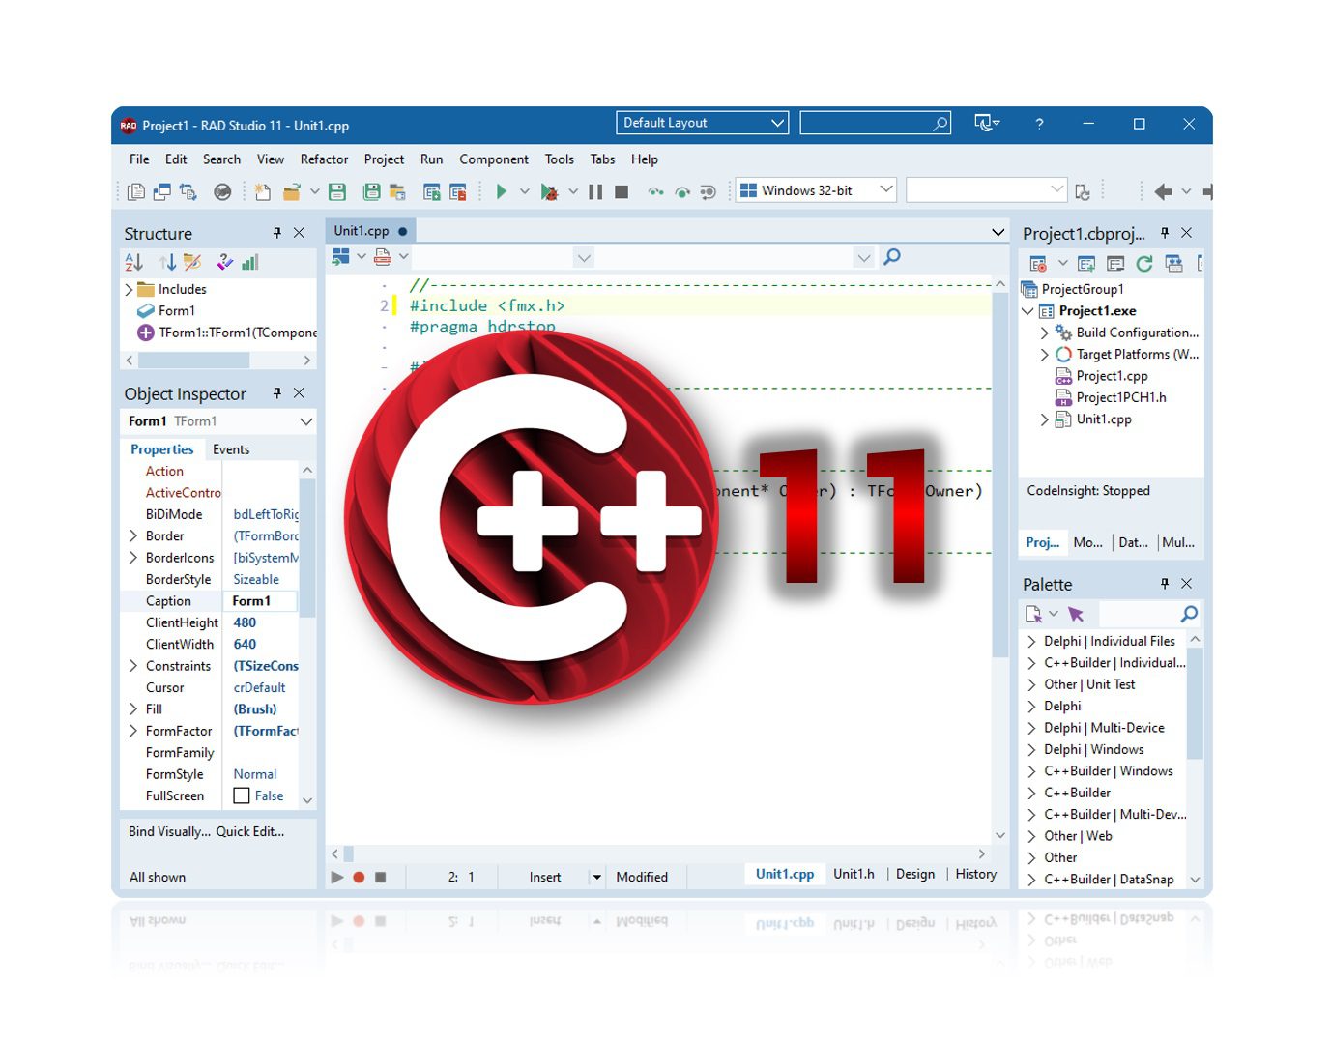Switch to the Unit1.h tab
This screenshot has width=1331, height=1041.
pos(854,874)
